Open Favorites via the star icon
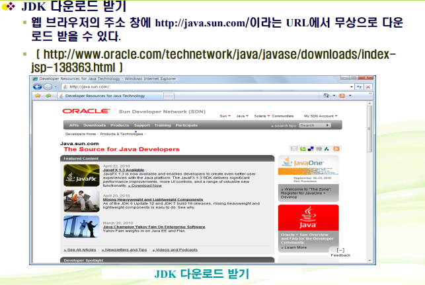The width and height of the screenshot is (425, 285). coord(38,96)
